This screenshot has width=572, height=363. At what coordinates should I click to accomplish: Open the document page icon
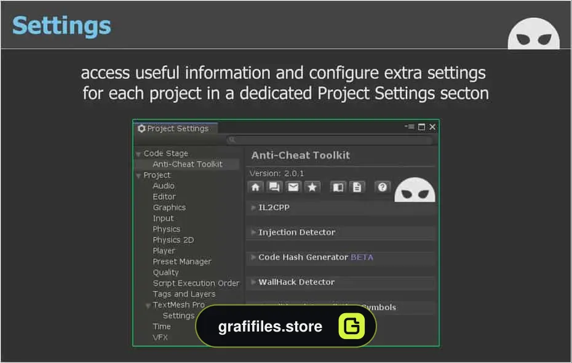coord(357,187)
